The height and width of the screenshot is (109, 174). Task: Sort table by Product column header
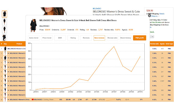click(x=19, y=44)
